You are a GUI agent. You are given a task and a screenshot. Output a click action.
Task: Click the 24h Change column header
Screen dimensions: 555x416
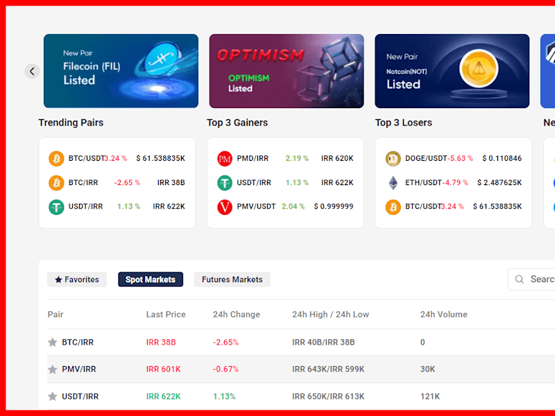pyautogui.click(x=237, y=314)
